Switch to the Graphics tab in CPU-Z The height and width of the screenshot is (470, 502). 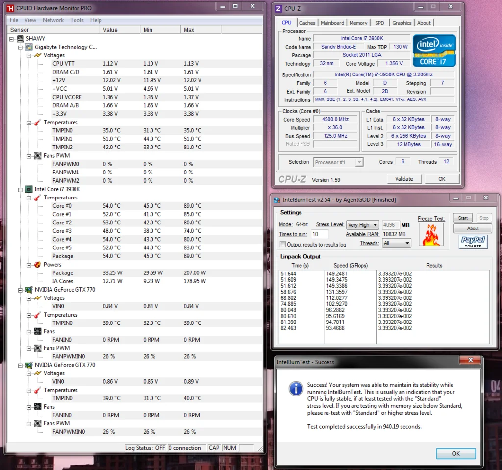click(402, 23)
